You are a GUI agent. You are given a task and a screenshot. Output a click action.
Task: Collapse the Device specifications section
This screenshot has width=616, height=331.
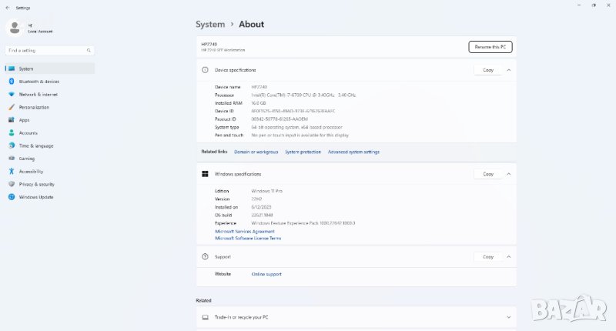click(508, 70)
